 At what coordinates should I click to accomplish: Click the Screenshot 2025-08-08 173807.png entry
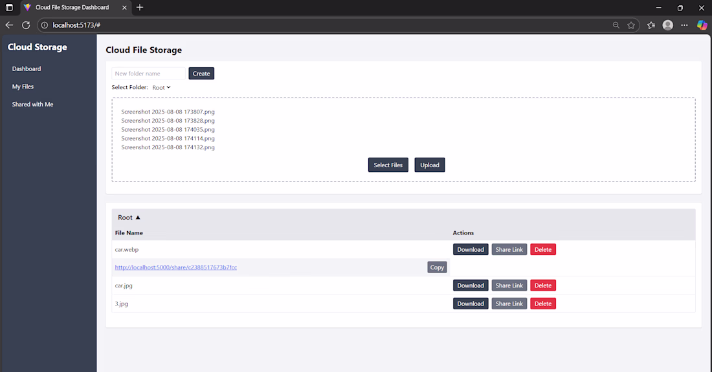tap(168, 112)
